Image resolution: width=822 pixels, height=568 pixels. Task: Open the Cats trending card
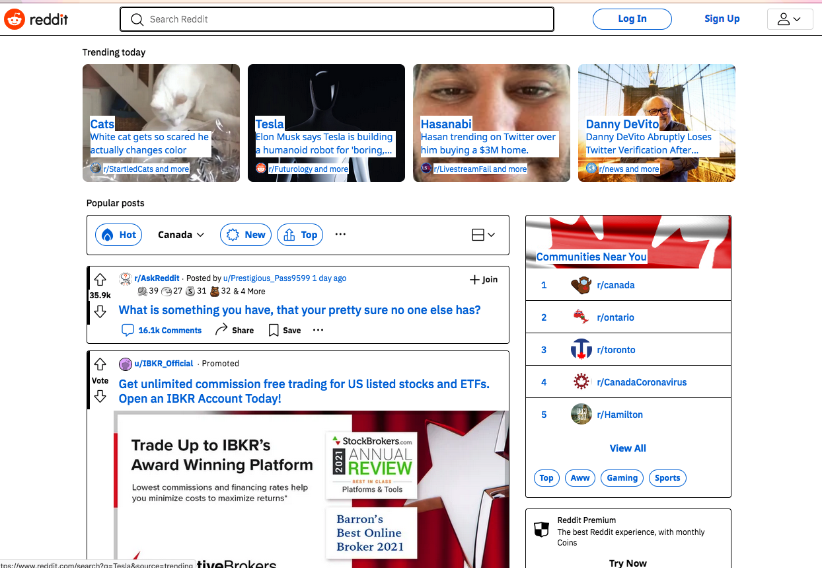click(161, 123)
